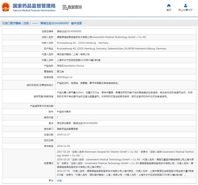Click the 数据查询 heading text
This screenshot has height=185, width=198.
pyautogui.click(x=75, y=7)
